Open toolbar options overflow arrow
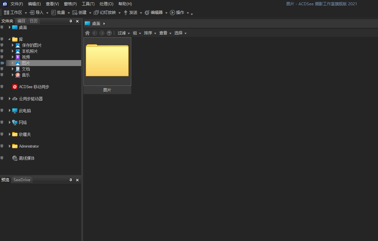The width and height of the screenshot is (378, 241). pyautogui.click(x=192, y=14)
